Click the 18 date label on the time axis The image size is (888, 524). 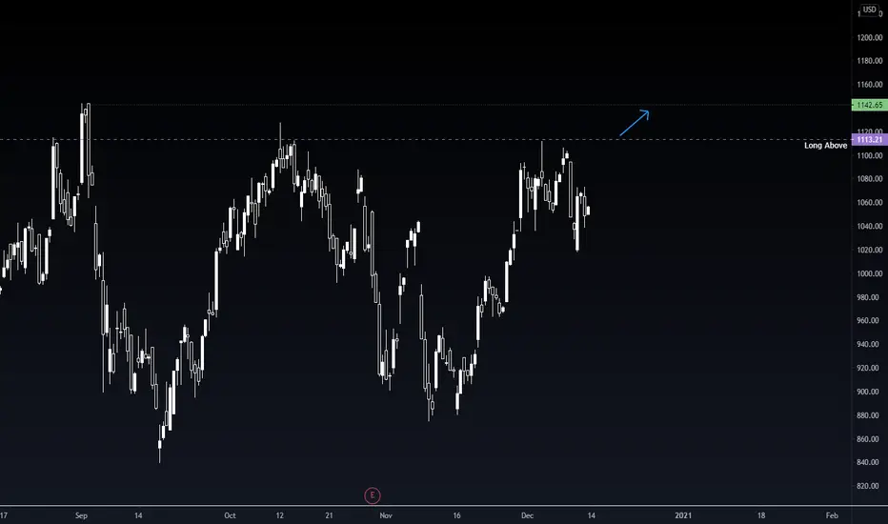761,515
